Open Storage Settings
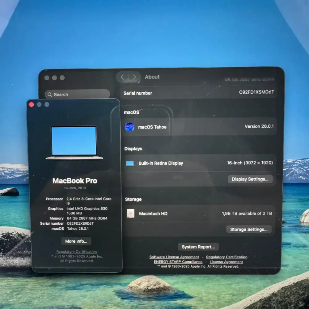The width and height of the screenshot is (309, 309). (249, 229)
